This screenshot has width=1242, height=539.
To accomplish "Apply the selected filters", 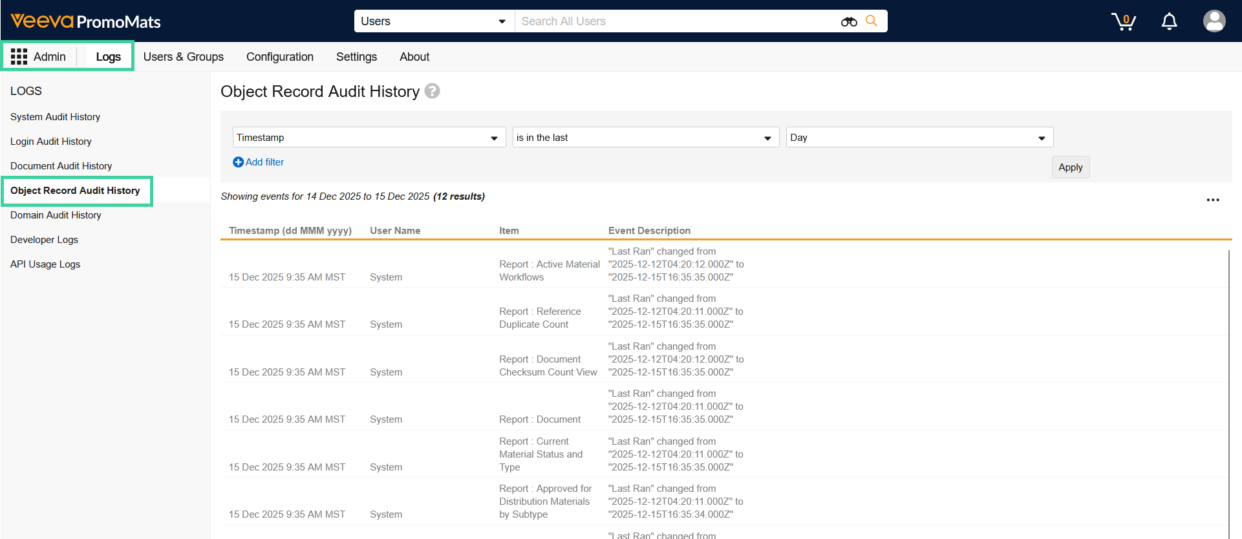I will tap(1071, 167).
